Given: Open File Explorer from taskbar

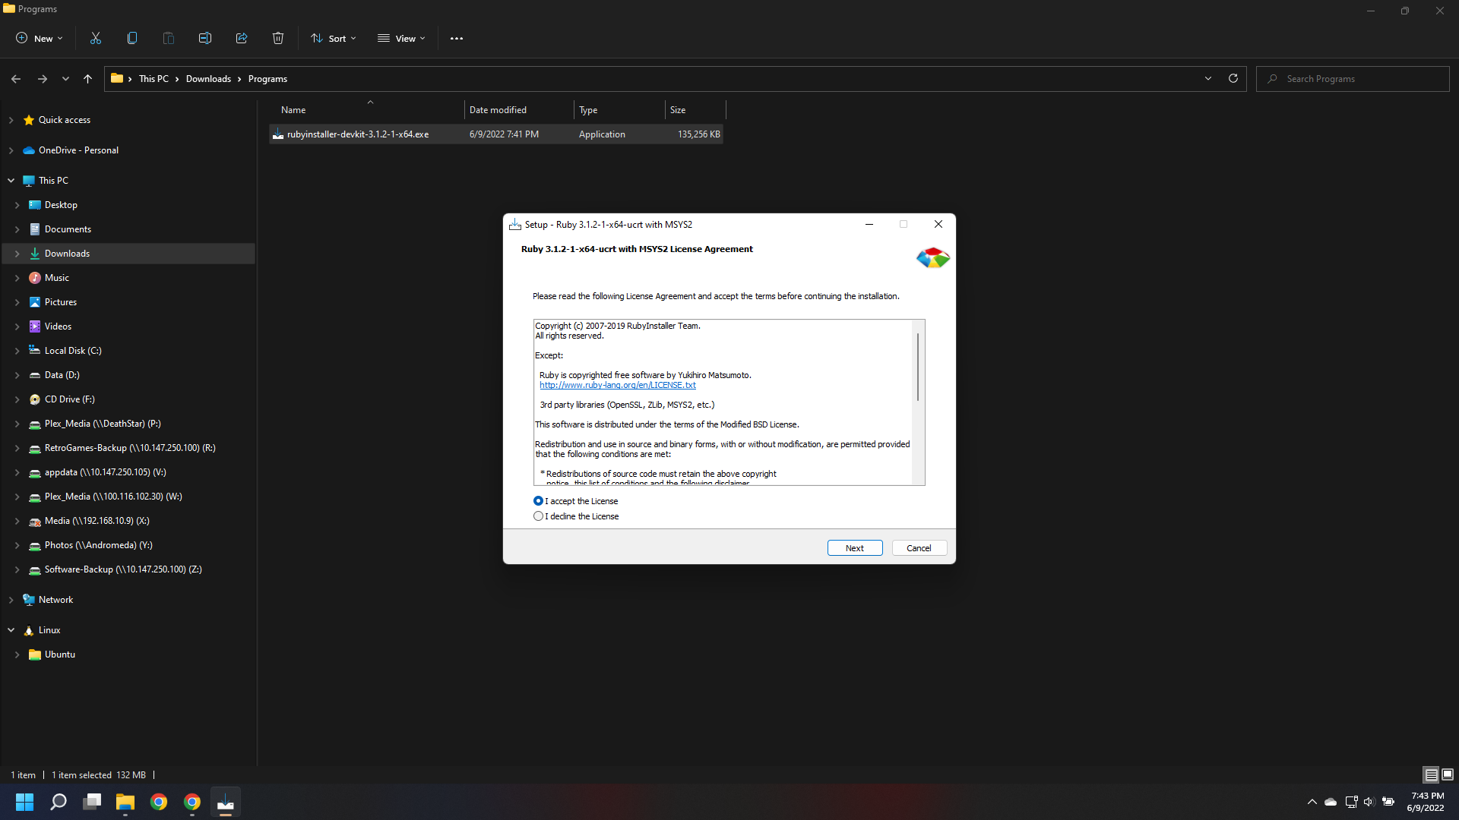Looking at the screenshot, I should (125, 802).
